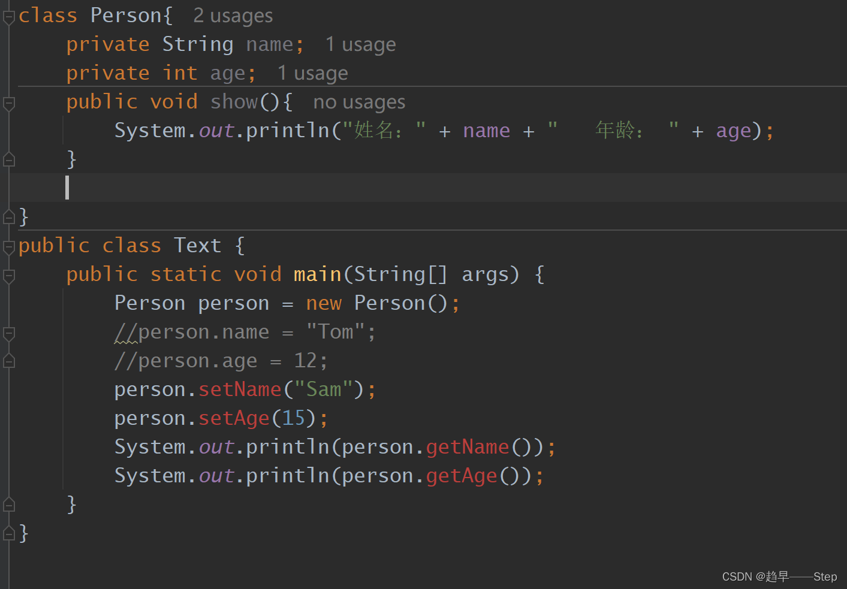Collapse comment block at person.name line

[x=9, y=334]
